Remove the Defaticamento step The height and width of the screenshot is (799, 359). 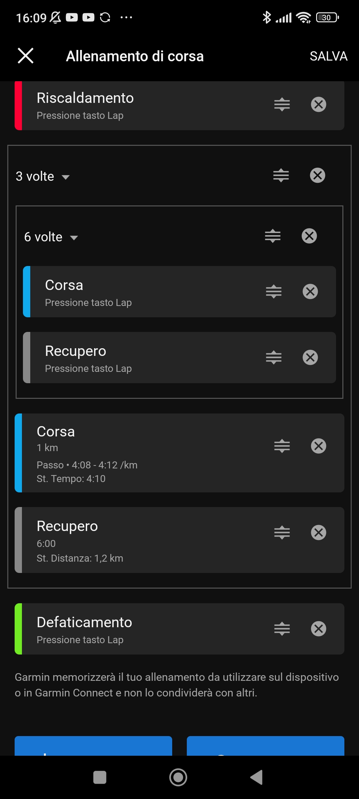pyautogui.click(x=318, y=629)
